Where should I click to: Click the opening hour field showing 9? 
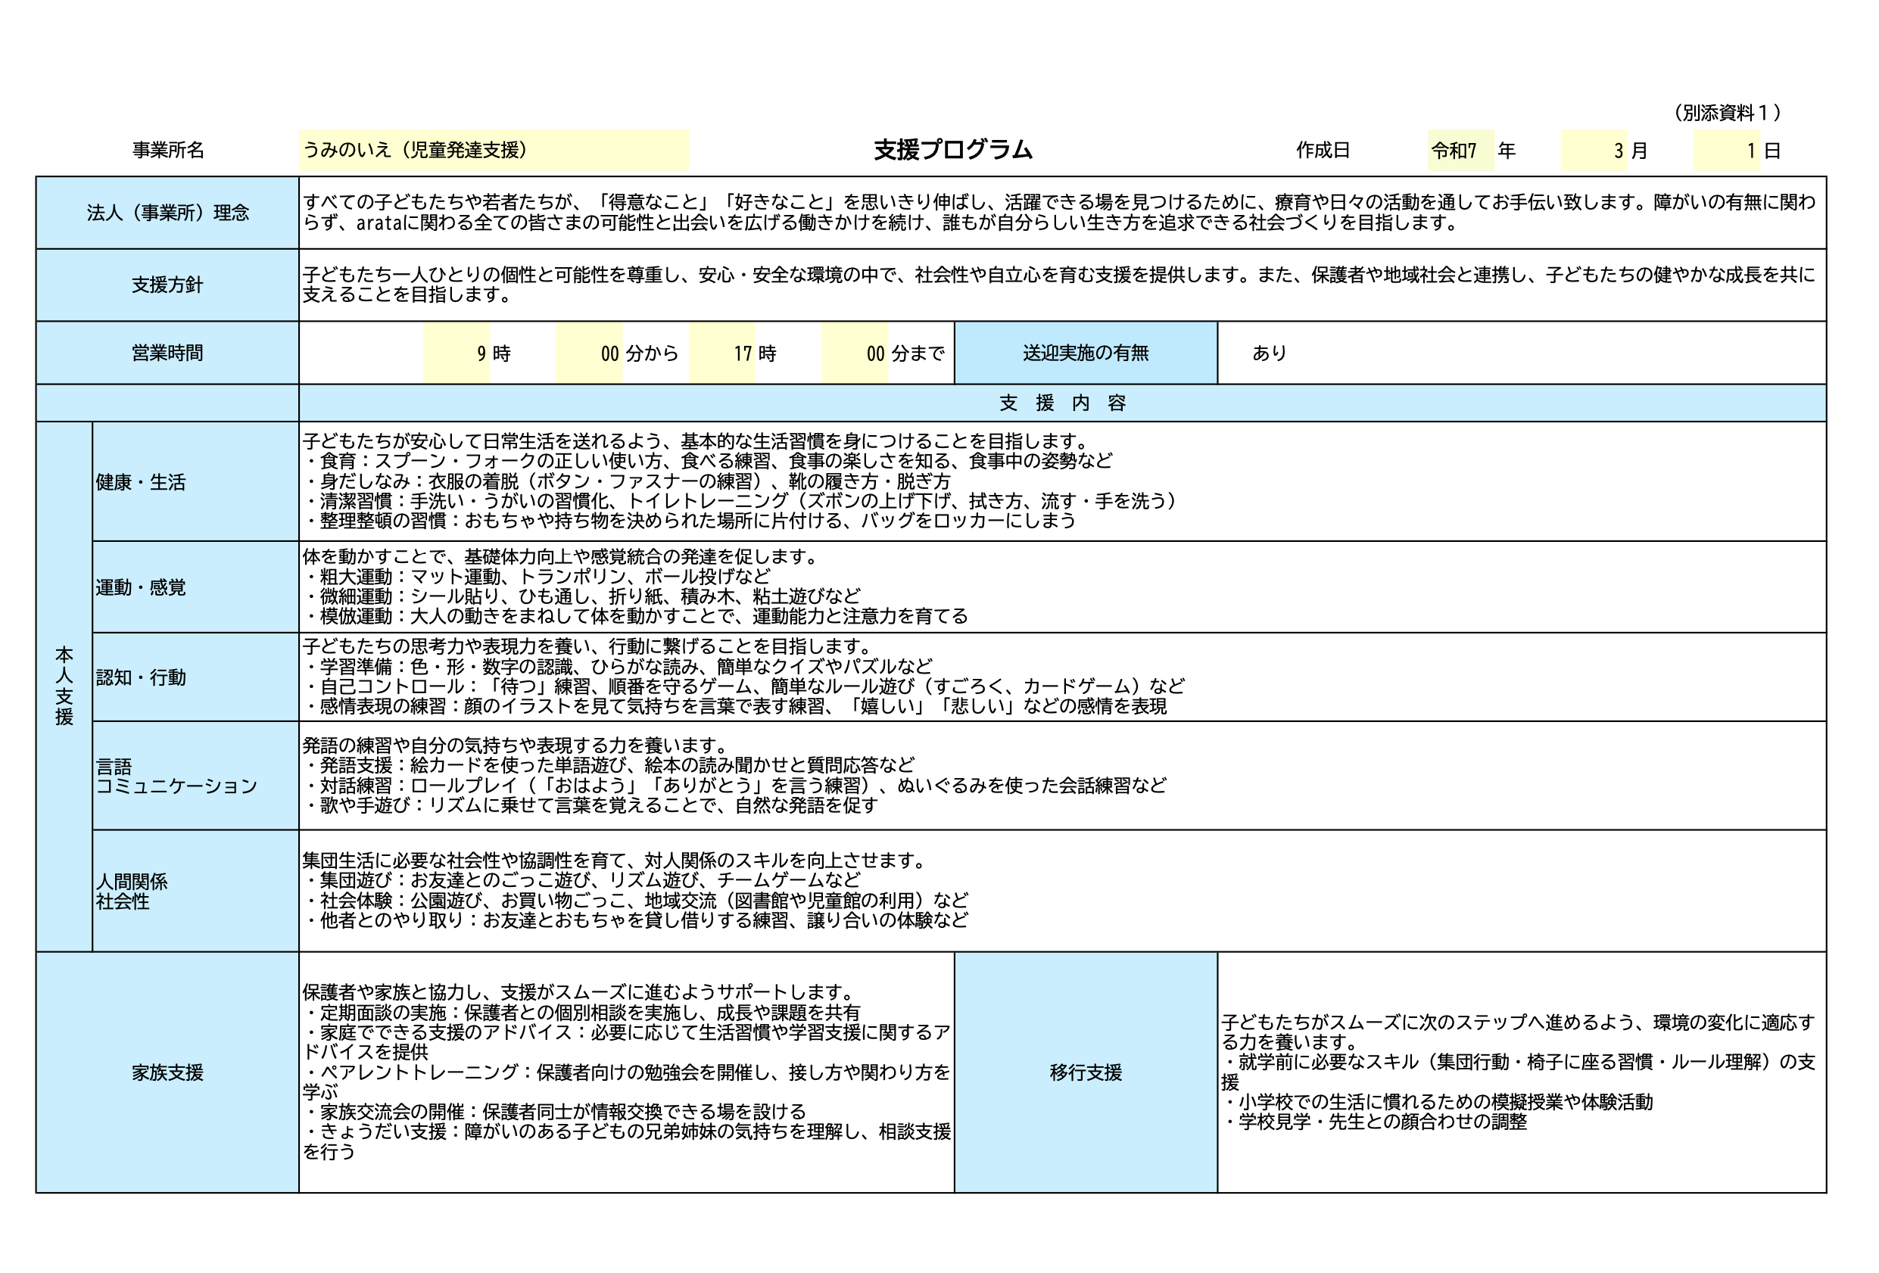[x=457, y=353]
